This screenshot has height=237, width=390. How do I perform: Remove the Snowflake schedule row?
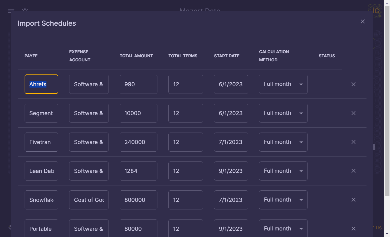(x=353, y=200)
